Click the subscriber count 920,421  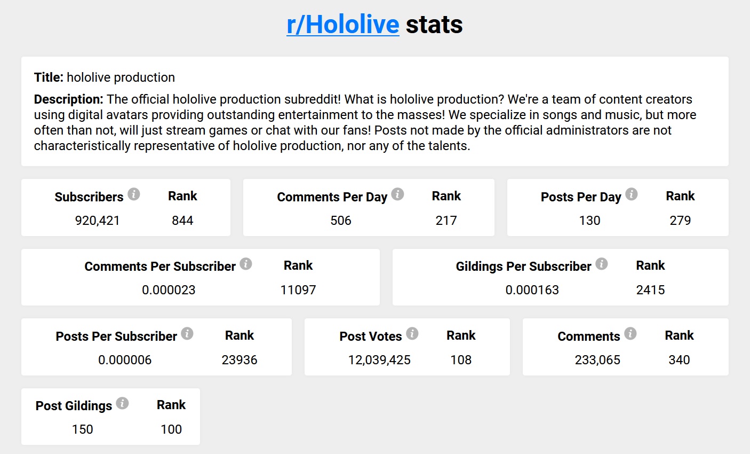98,221
